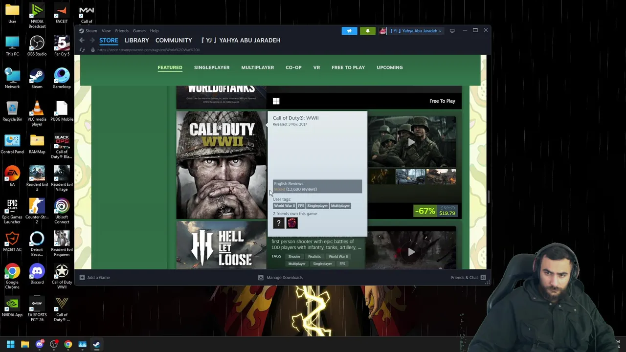The width and height of the screenshot is (626, 352).
Task: Click the -67% $19.79 price button
Action: [x=435, y=211]
